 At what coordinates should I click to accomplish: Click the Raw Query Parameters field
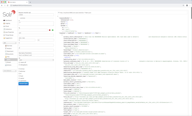coord(36,55)
